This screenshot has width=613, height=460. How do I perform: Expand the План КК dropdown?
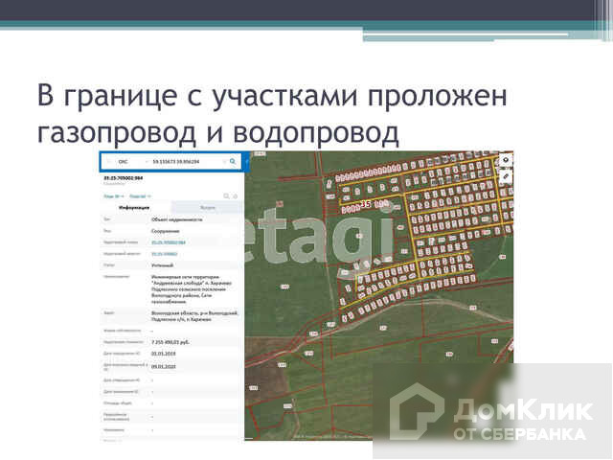pos(141,196)
